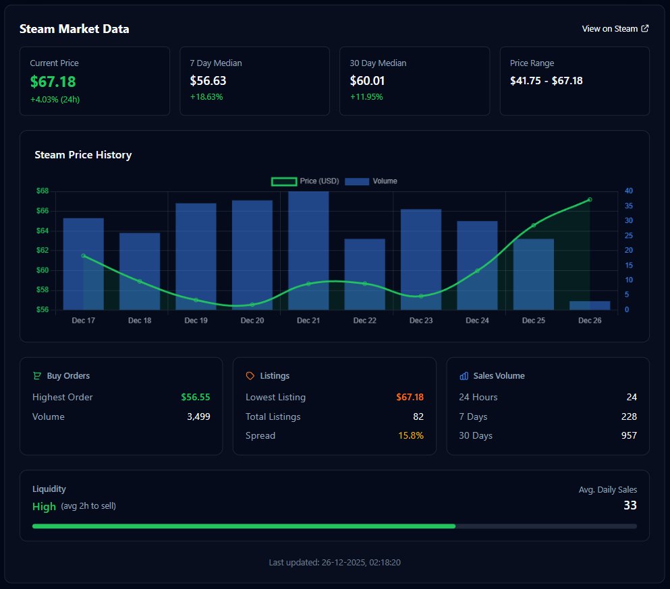
Task: Click the Dec 17 price line point
Action: pos(83,255)
